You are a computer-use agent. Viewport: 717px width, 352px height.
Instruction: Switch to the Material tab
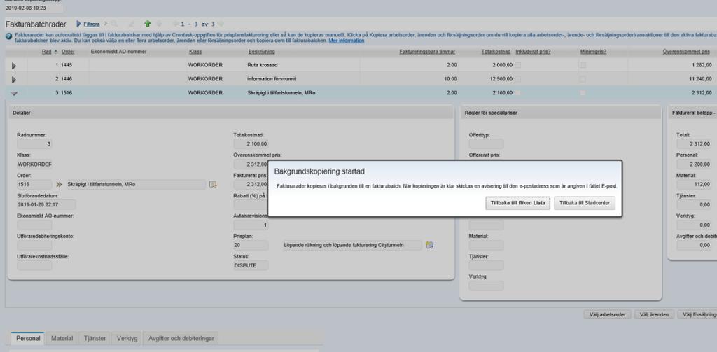pyautogui.click(x=62, y=338)
